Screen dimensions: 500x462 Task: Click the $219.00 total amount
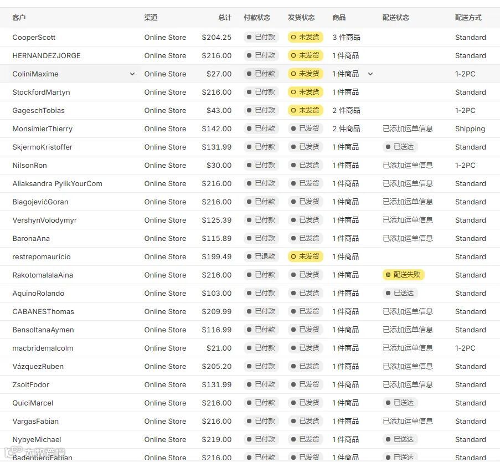point(217,440)
